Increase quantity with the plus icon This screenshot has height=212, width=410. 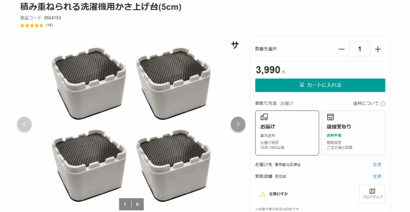pos(378,49)
